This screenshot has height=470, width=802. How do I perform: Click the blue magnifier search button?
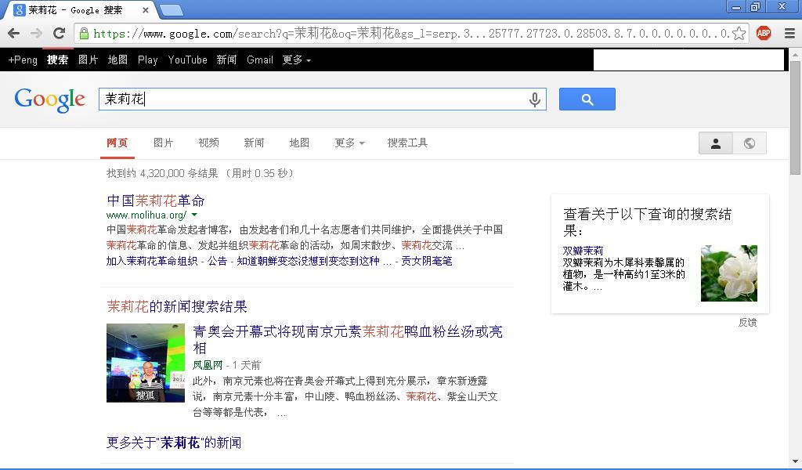tap(587, 99)
